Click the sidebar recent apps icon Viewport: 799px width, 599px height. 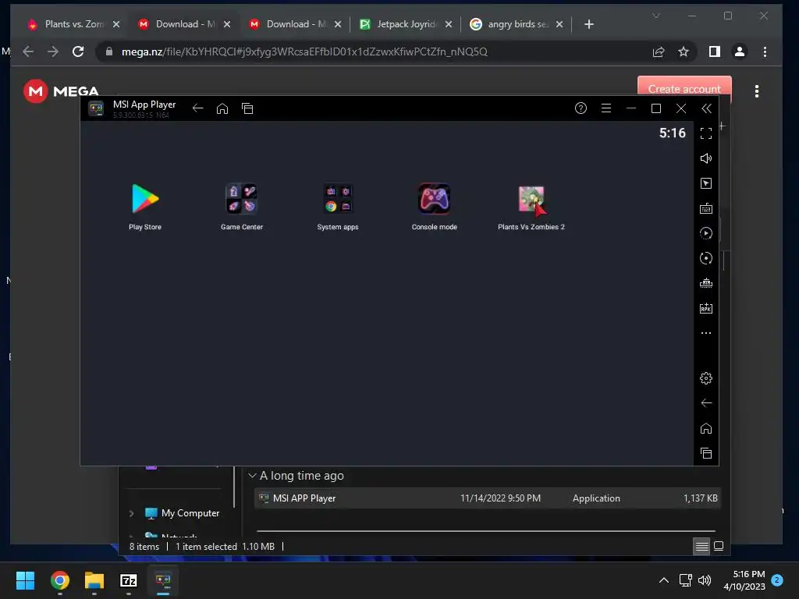705,453
